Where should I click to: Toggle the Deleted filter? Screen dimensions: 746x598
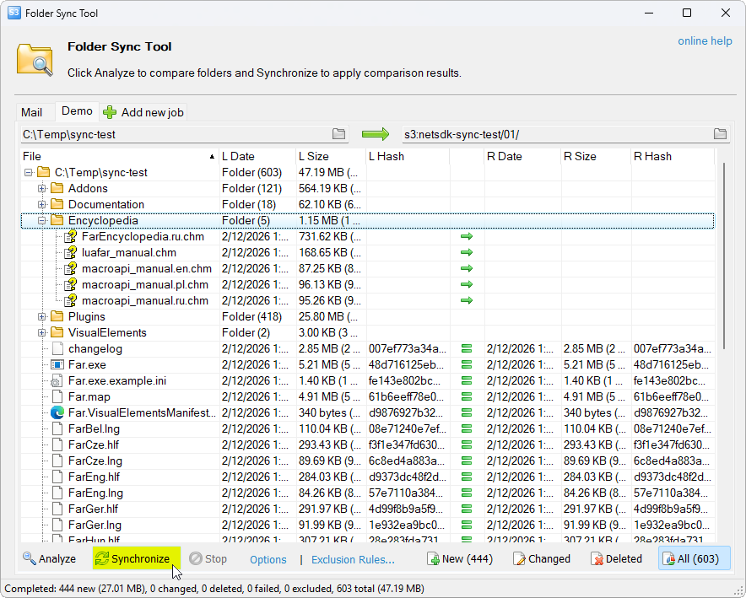point(617,559)
